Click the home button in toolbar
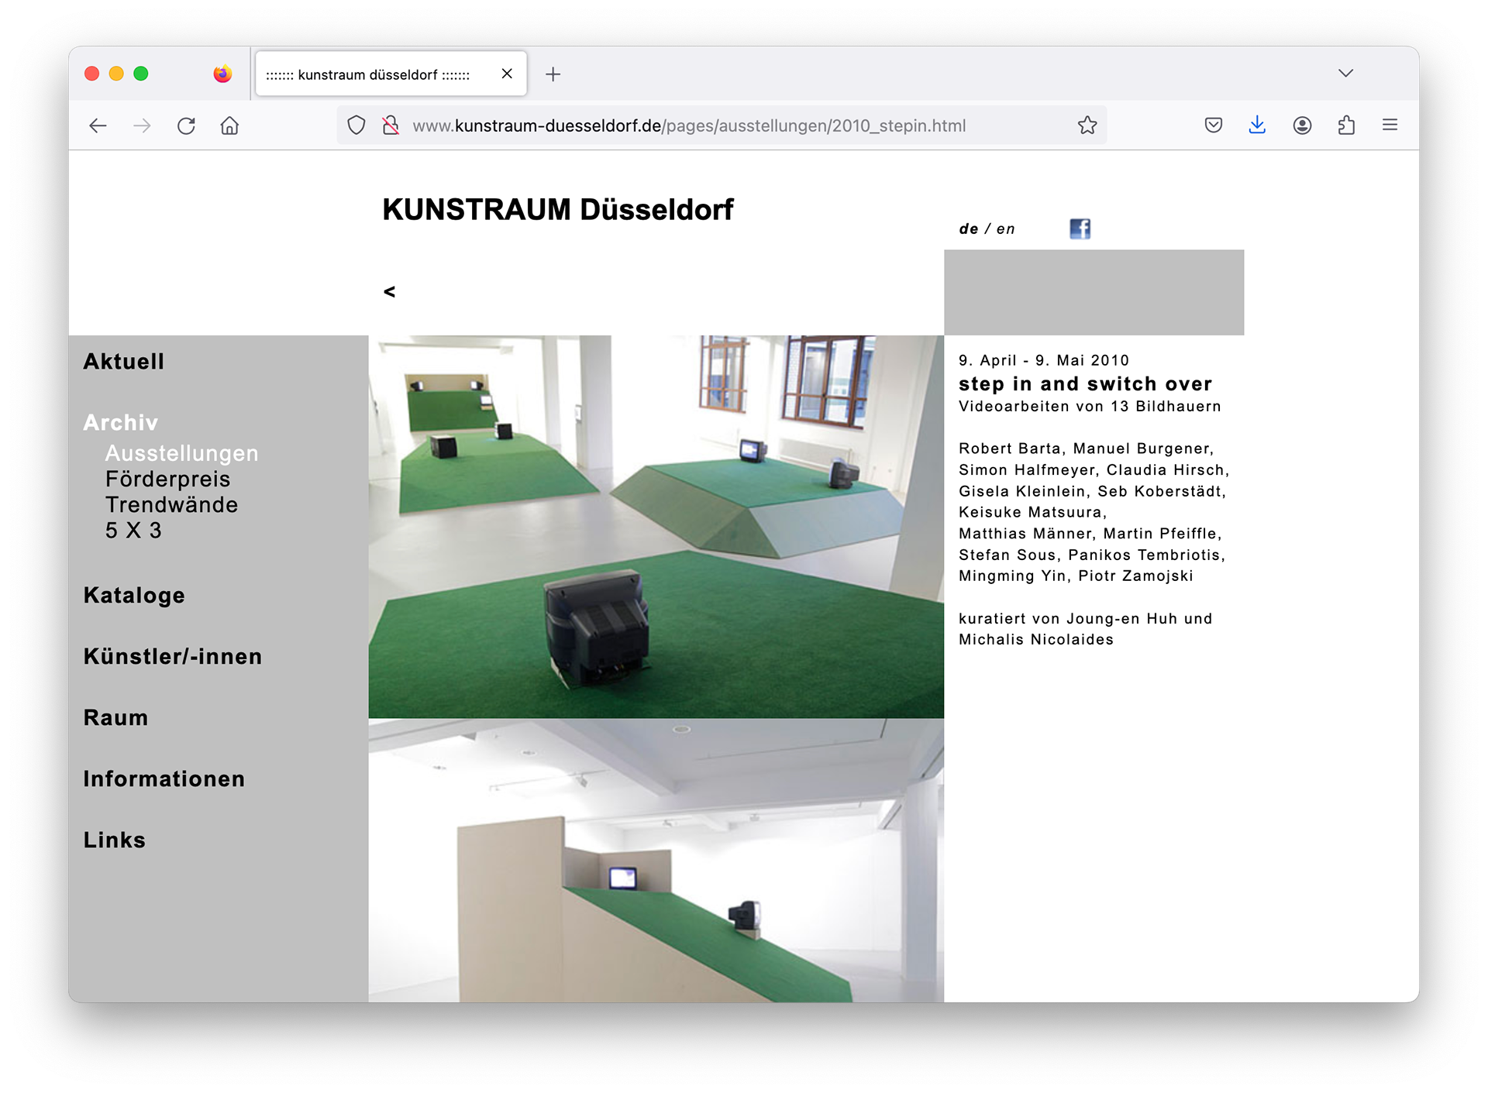The height and width of the screenshot is (1093, 1488). pos(229,125)
